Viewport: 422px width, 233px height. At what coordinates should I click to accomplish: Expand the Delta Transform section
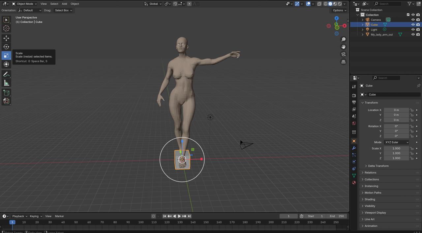pyautogui.click(x=378, y=166)
